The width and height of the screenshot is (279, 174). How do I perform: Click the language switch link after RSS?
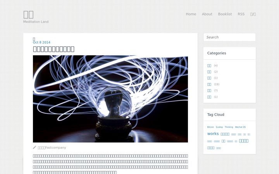pyautogui.click(x=253, y=14)
